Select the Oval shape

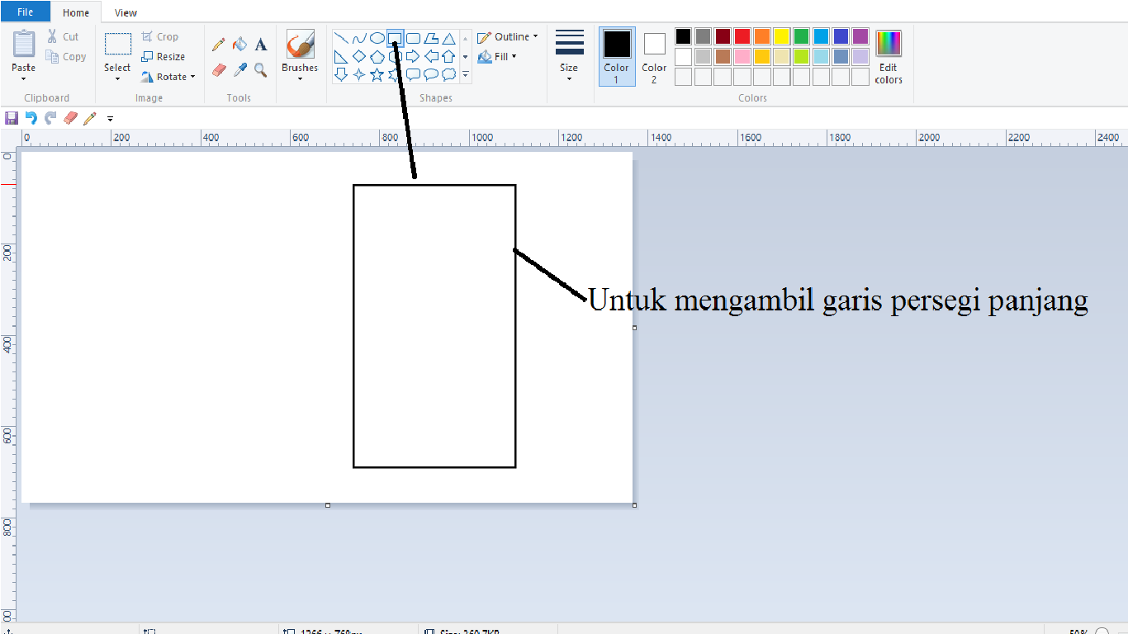tap(377, 38)
